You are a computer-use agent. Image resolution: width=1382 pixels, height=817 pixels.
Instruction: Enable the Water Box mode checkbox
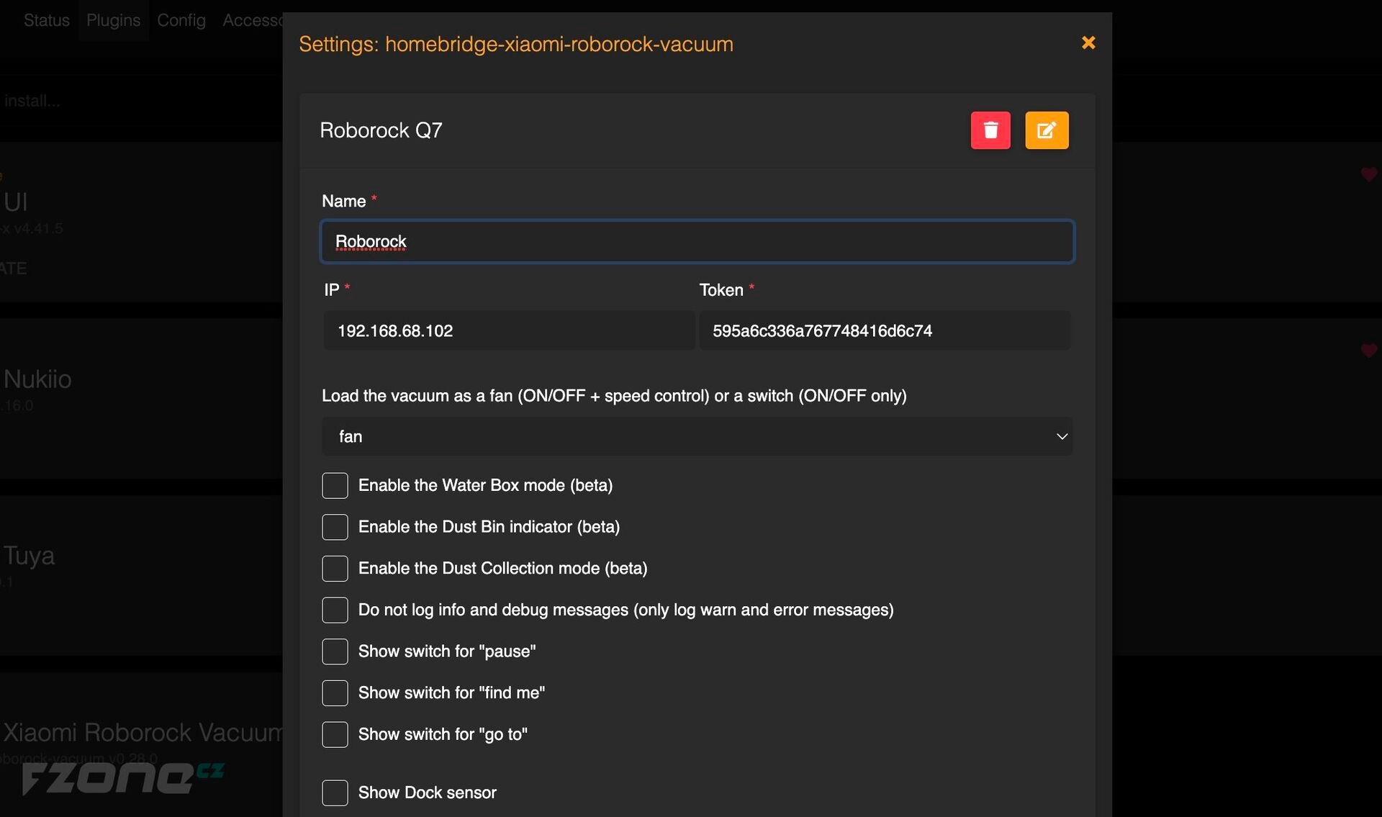[333, 484]
